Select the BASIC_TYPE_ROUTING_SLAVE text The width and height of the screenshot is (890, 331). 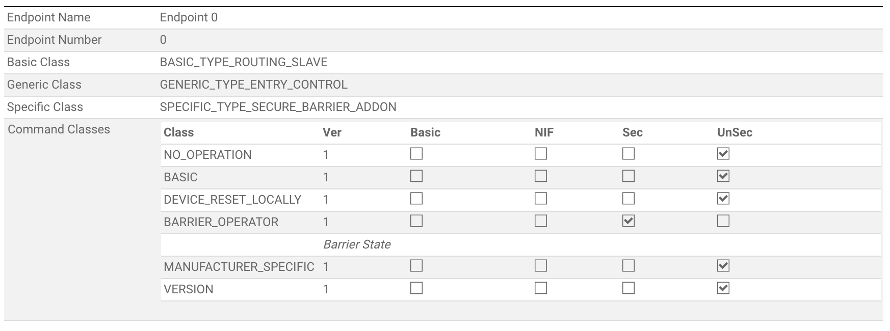(x=243, y=62)
